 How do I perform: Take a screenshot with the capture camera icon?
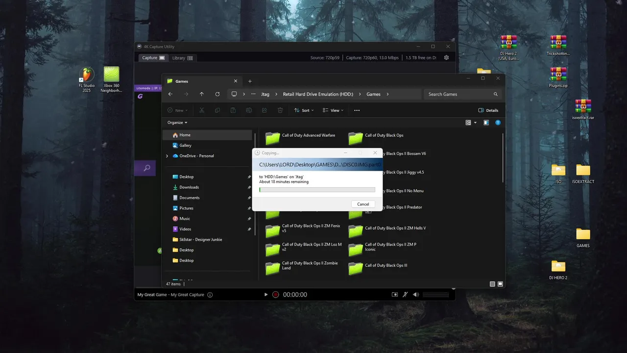tap(395, 295)
